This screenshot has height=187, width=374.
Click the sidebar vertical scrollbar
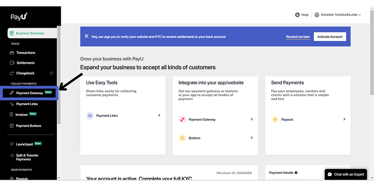point(59,74)
